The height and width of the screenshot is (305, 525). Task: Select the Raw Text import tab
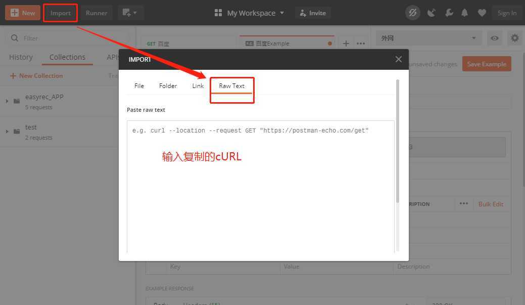pyautogui.click(x=231, y=86)
